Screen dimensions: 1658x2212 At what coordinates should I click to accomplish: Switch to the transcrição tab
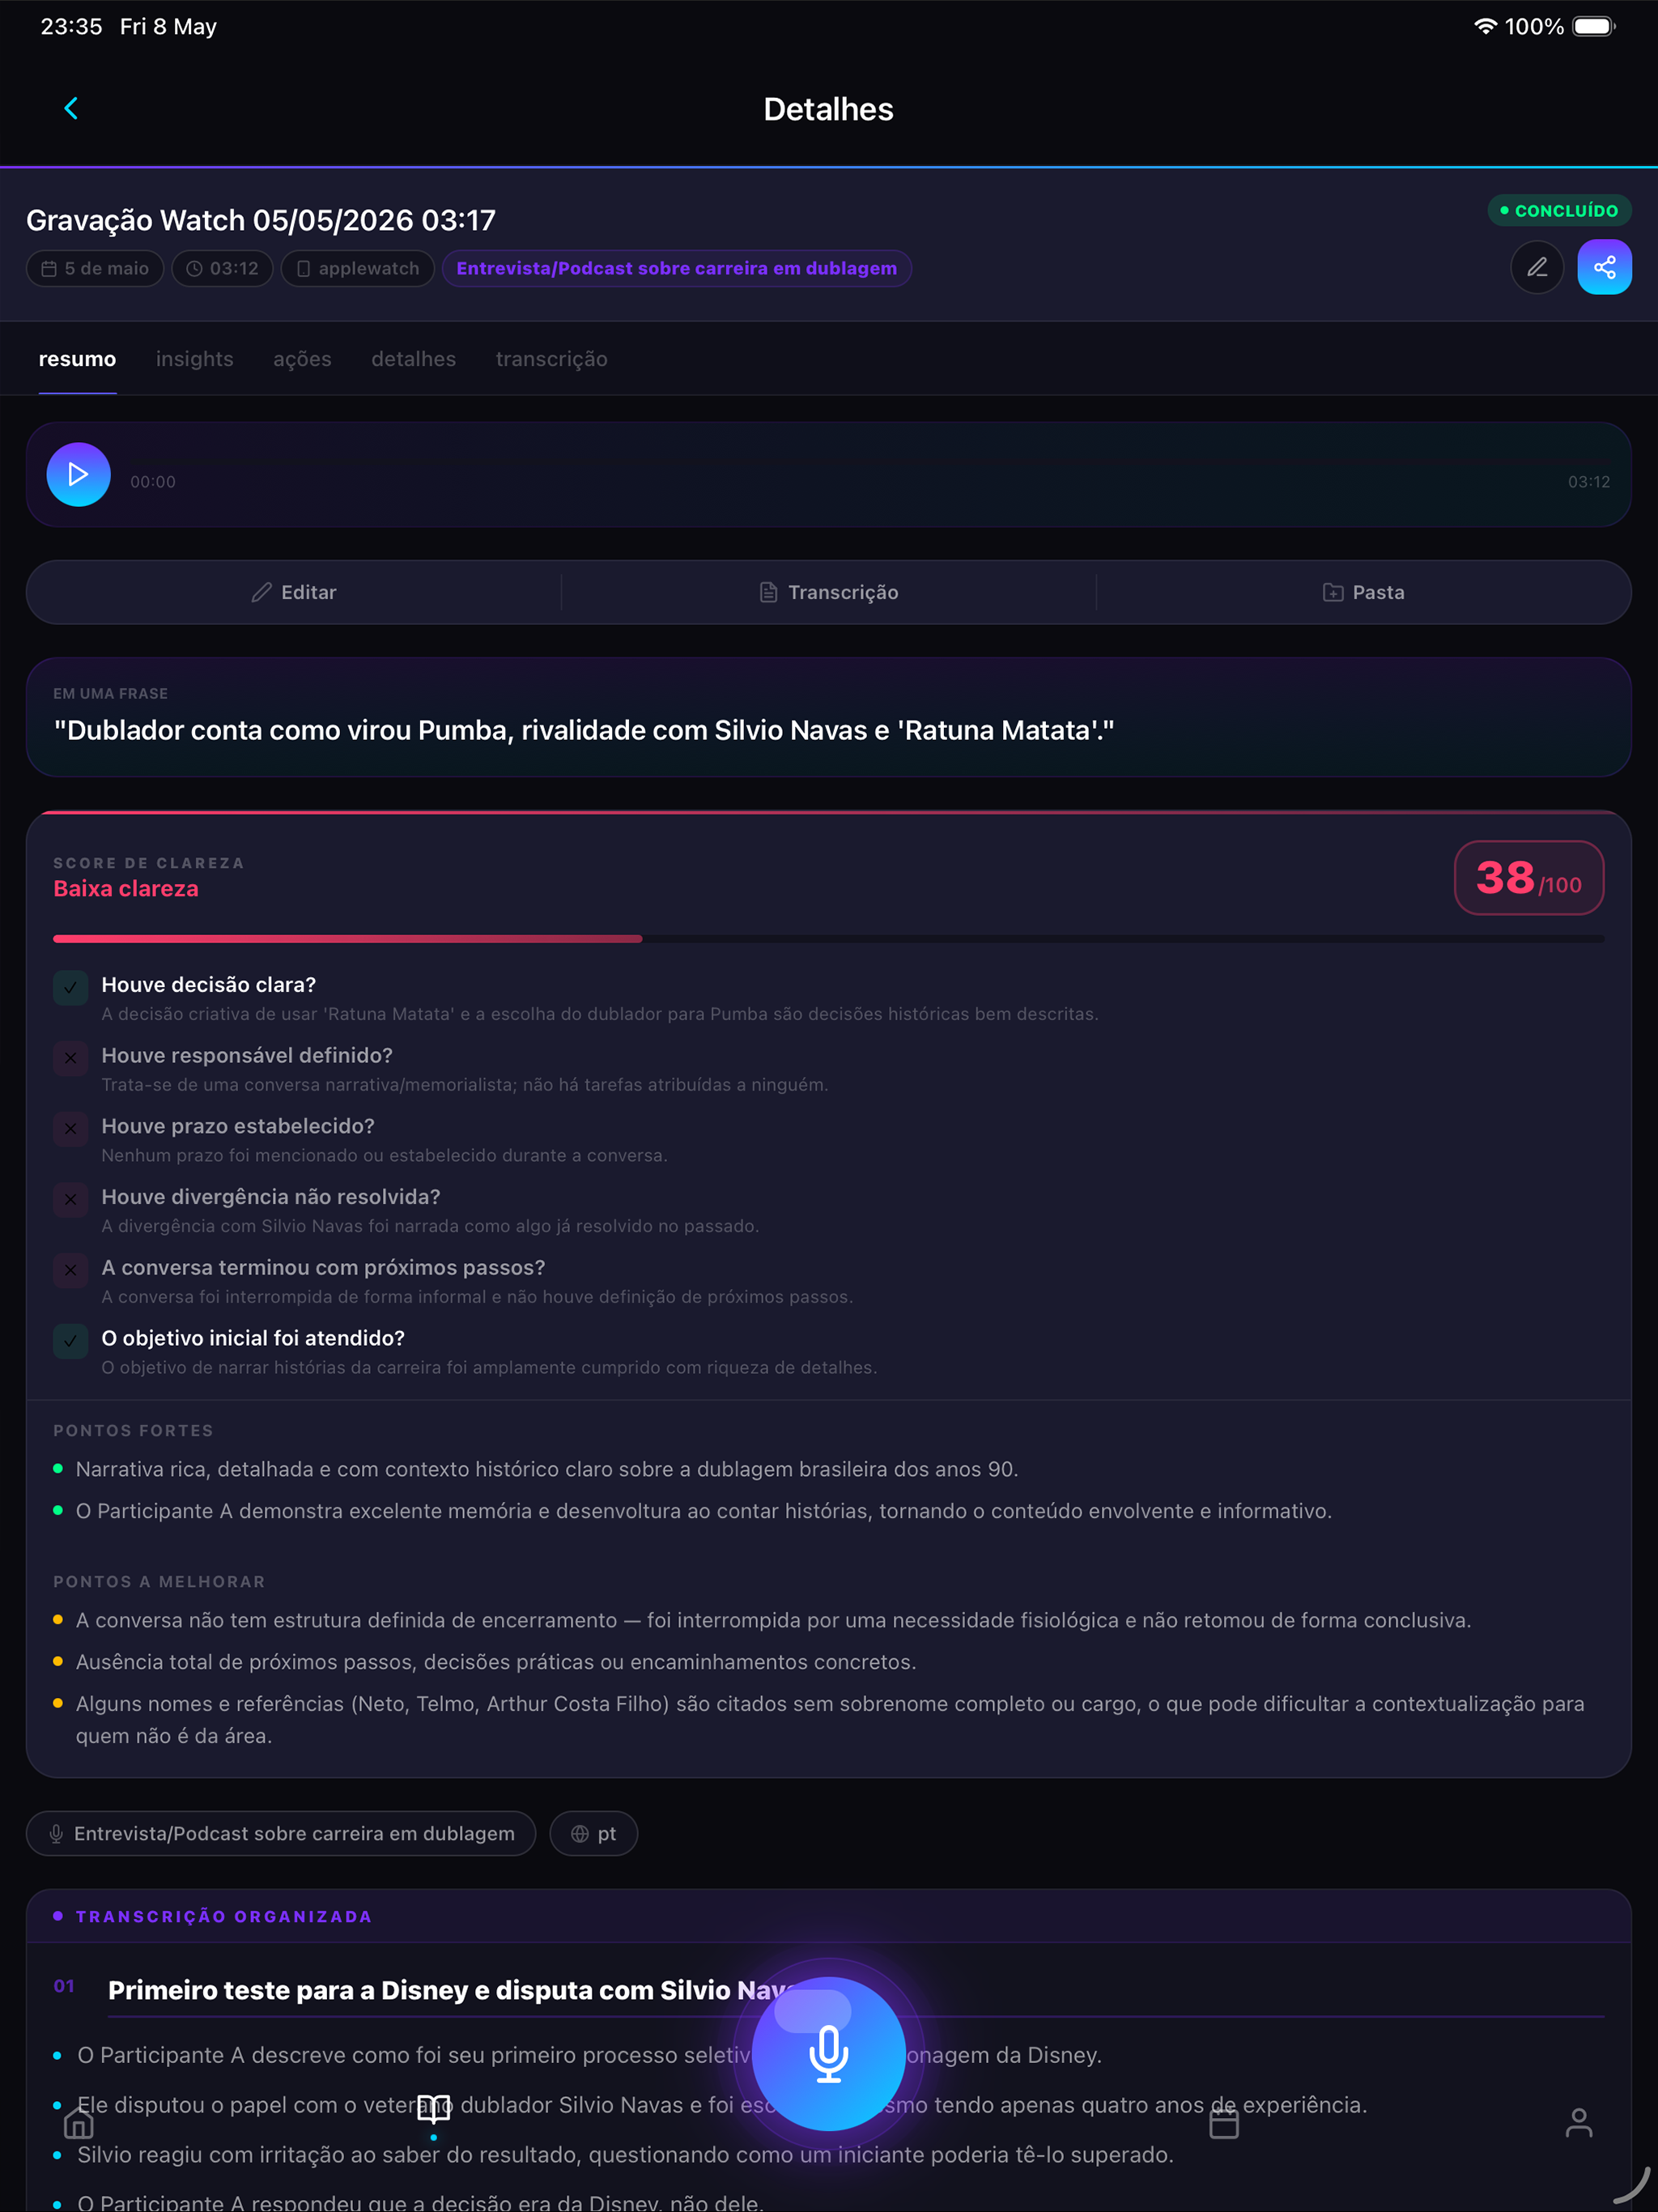click(x=551, y=359)
